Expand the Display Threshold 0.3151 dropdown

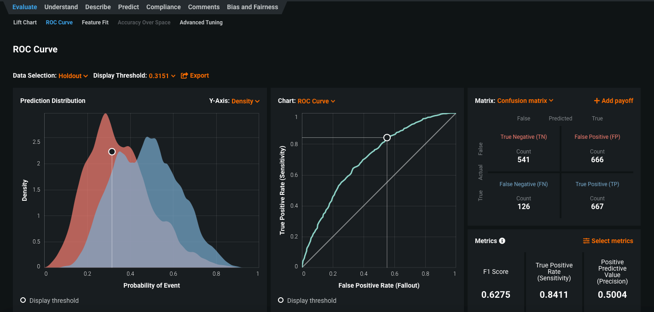[162, 76]
